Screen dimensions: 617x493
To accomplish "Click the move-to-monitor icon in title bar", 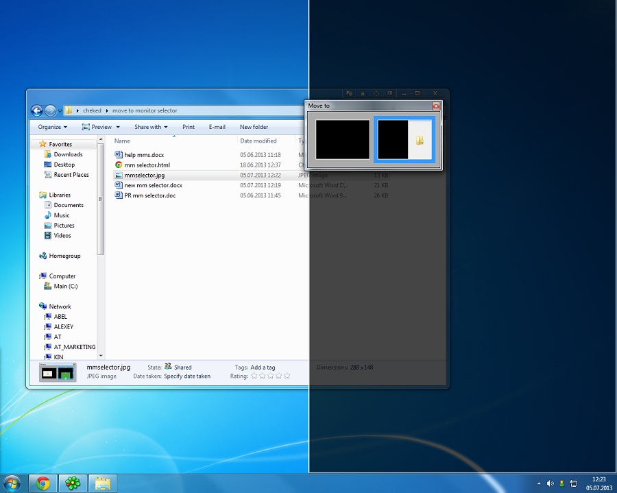I will 389,93.
